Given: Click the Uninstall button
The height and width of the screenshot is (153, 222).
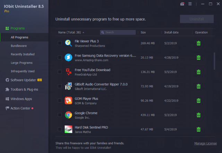Looking at the screenshot, I should (197, 19).
